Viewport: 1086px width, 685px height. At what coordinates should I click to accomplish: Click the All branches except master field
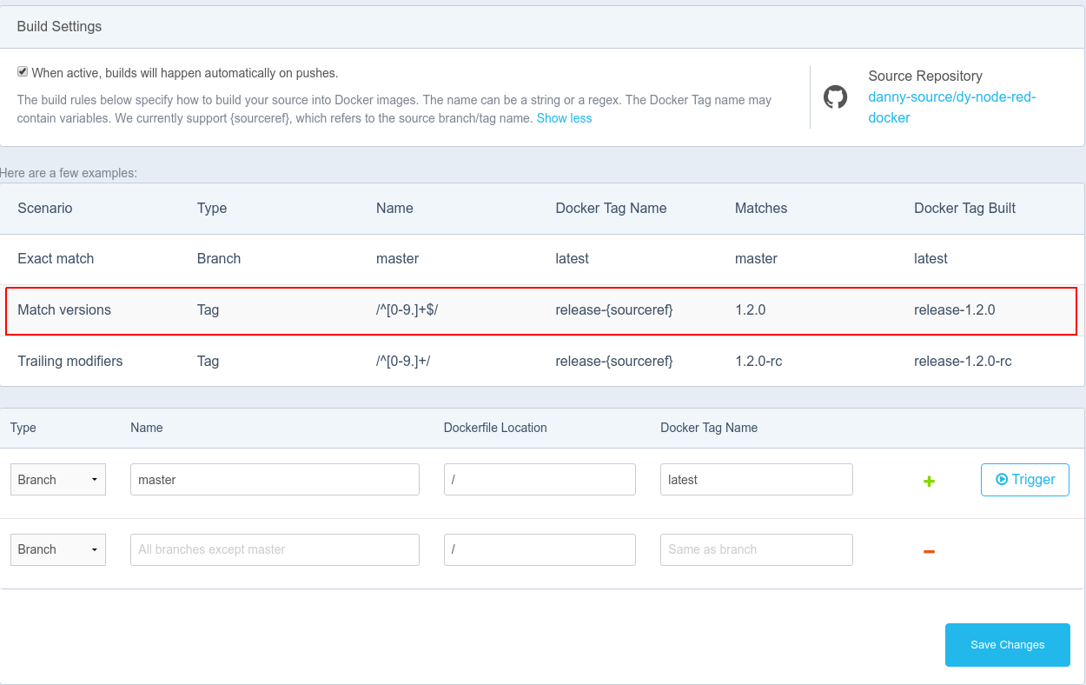tap(275, 549)
